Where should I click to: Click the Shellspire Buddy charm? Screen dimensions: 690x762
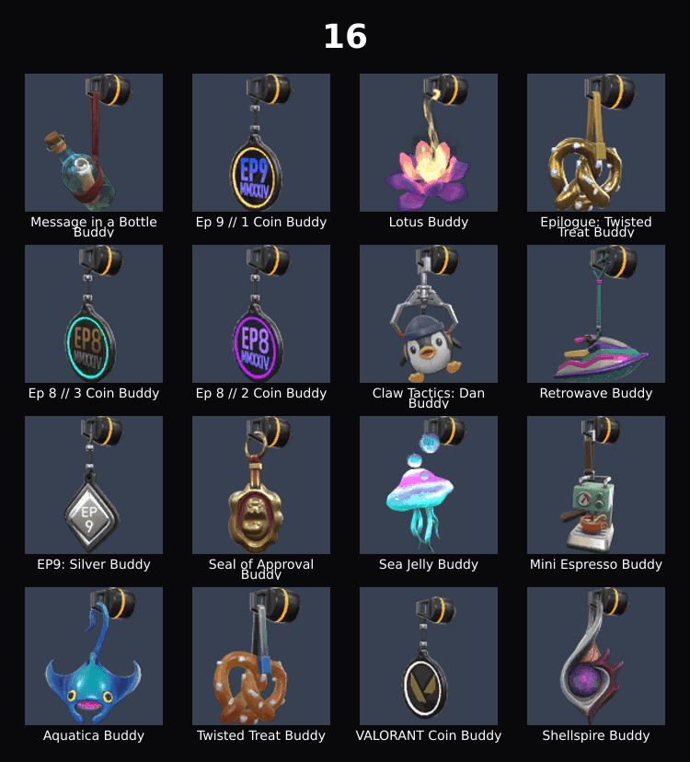point(596,655)
